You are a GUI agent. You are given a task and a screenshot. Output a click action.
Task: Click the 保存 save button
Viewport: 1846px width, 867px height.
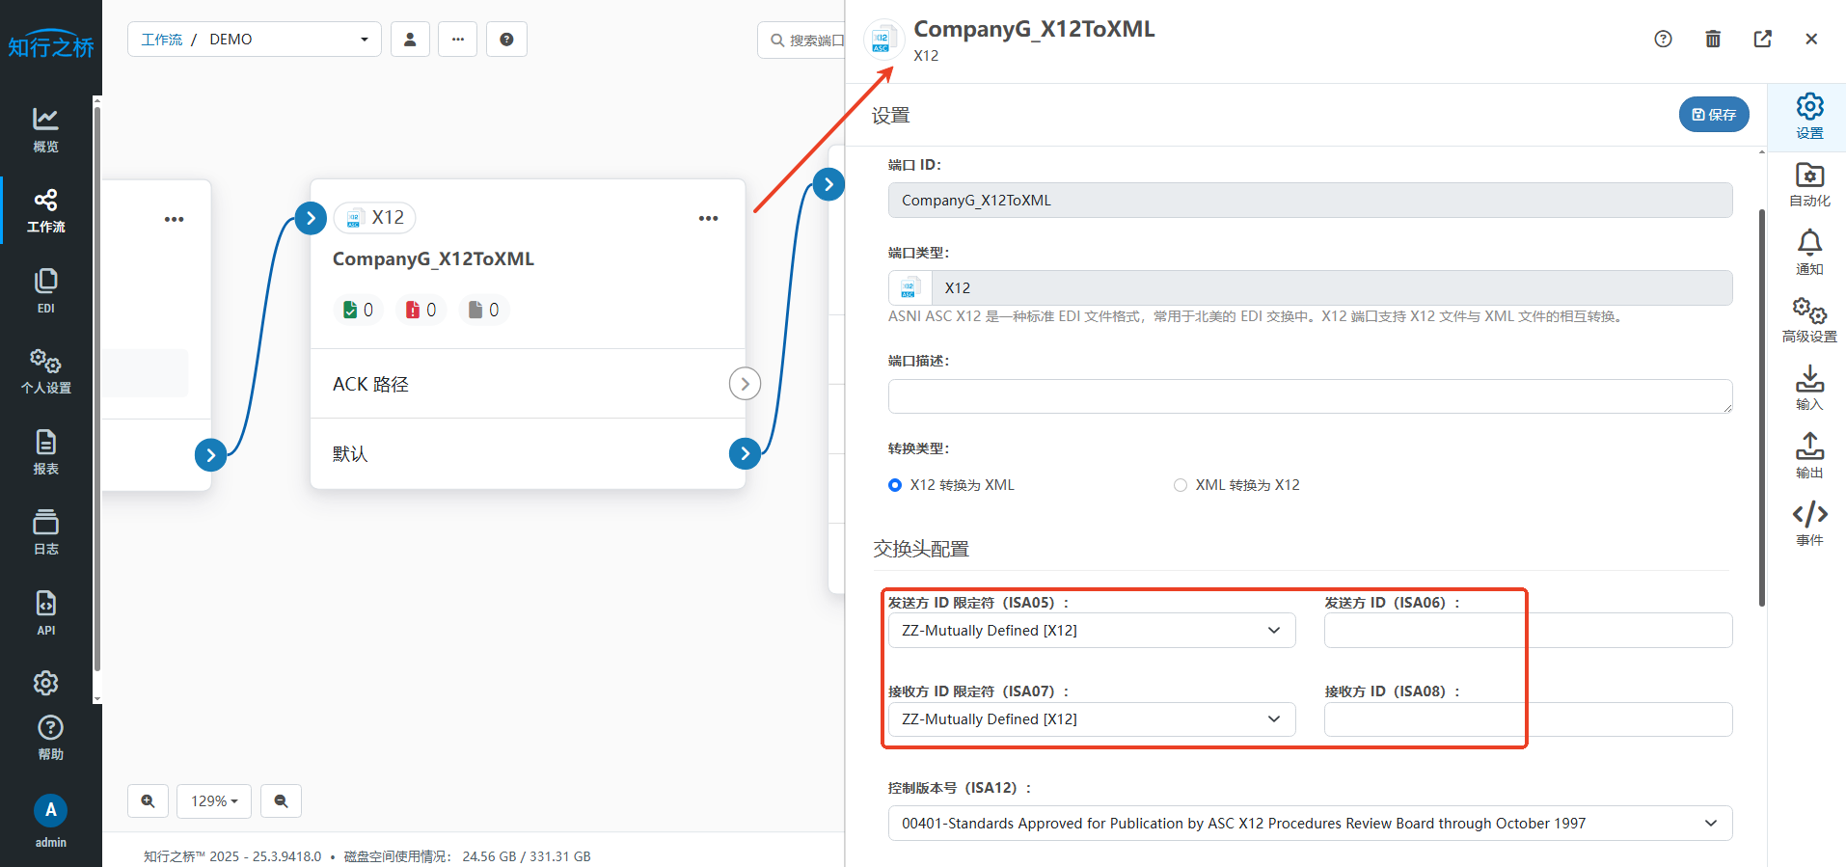click(1713, 115)
